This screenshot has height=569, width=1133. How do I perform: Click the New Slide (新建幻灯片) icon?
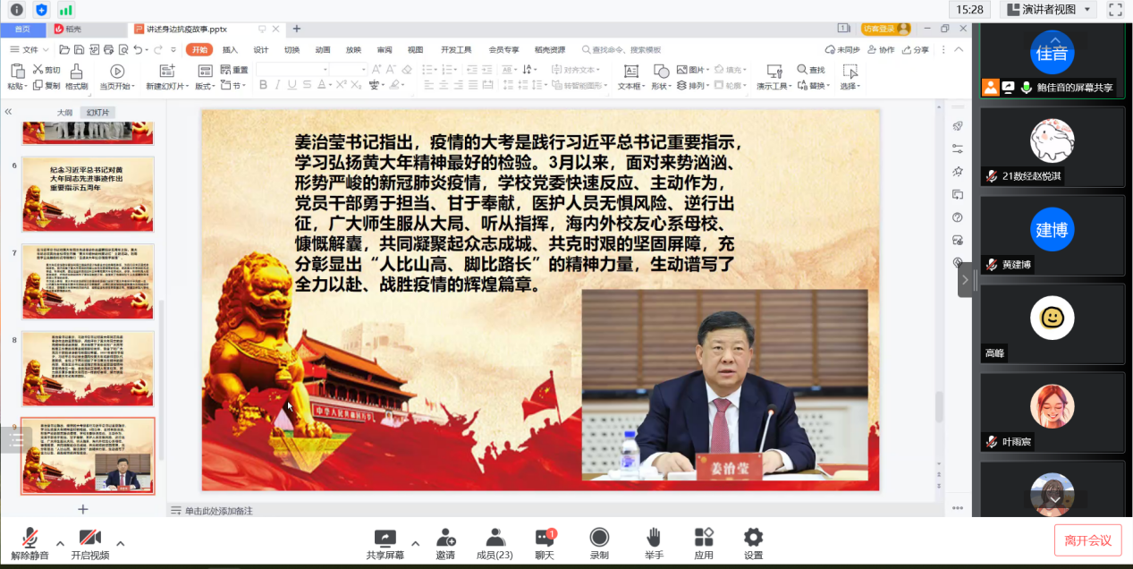[166, 72]
